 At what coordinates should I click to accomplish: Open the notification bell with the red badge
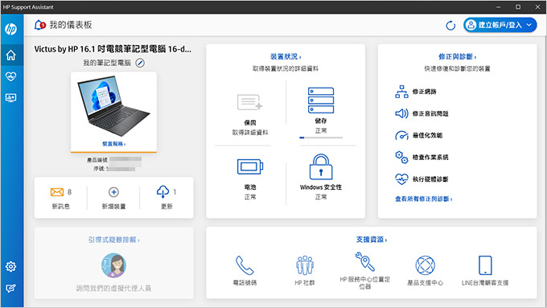click(x=39, y=25)
